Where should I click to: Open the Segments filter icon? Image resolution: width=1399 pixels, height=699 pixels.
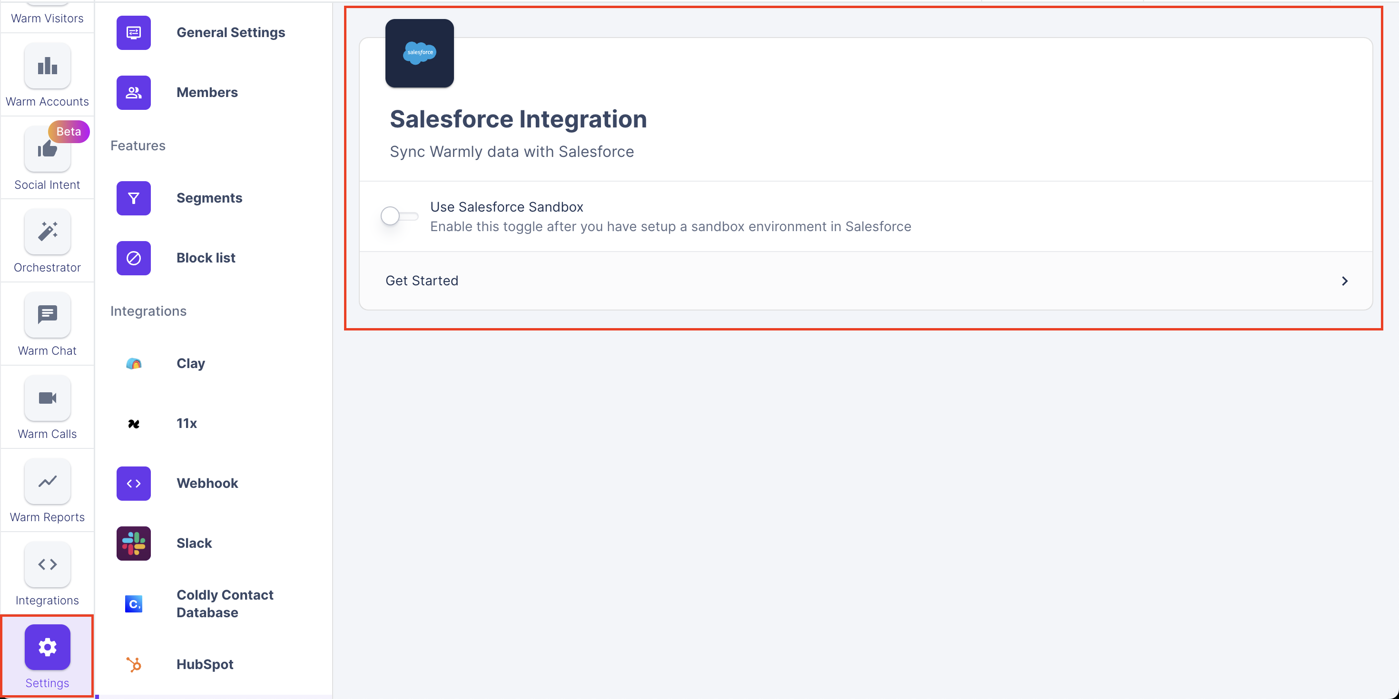pos(134,198)
